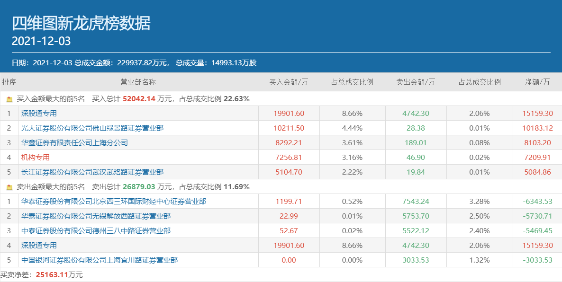The image size is (562, 282).
Task: Click the buy total 52042.14 figure
Action: point(139,99)
